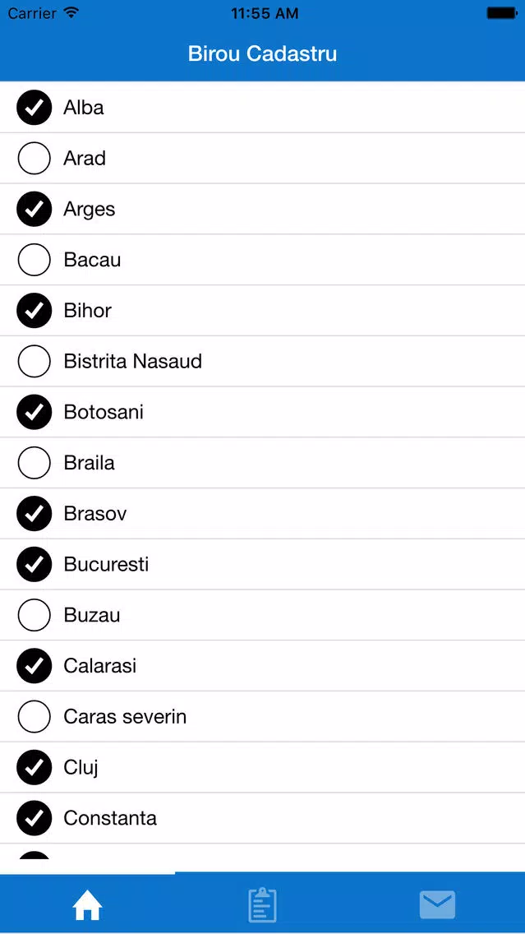Uncheck the Alba checkmark circle
The image size is (525, 934).
pos(34,108)
